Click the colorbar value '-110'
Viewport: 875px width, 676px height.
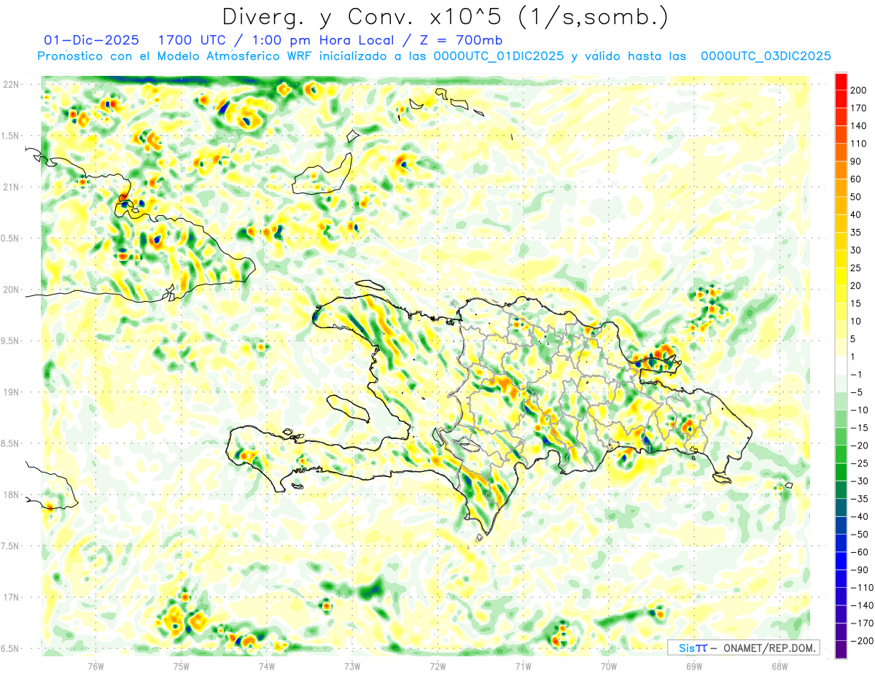click(x=863, y=587)
